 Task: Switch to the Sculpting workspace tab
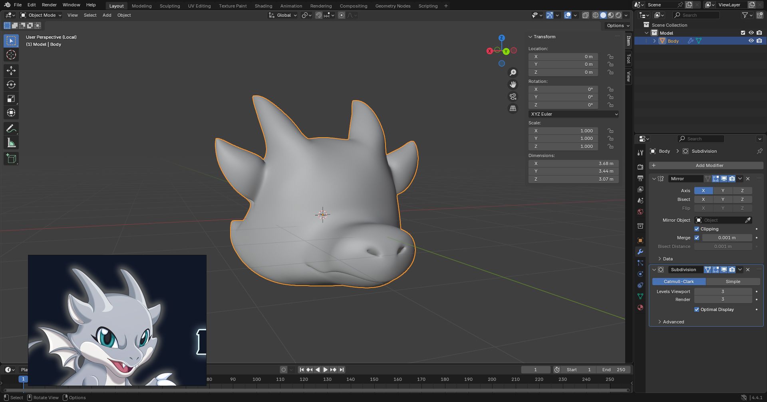coord(170,6)
